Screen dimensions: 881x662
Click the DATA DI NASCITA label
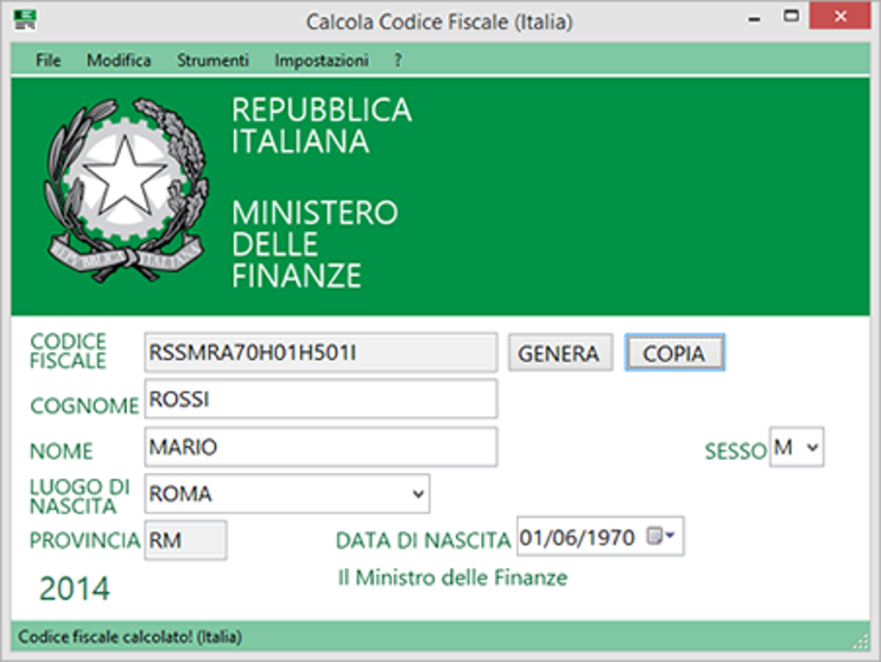tap(423, 540)
